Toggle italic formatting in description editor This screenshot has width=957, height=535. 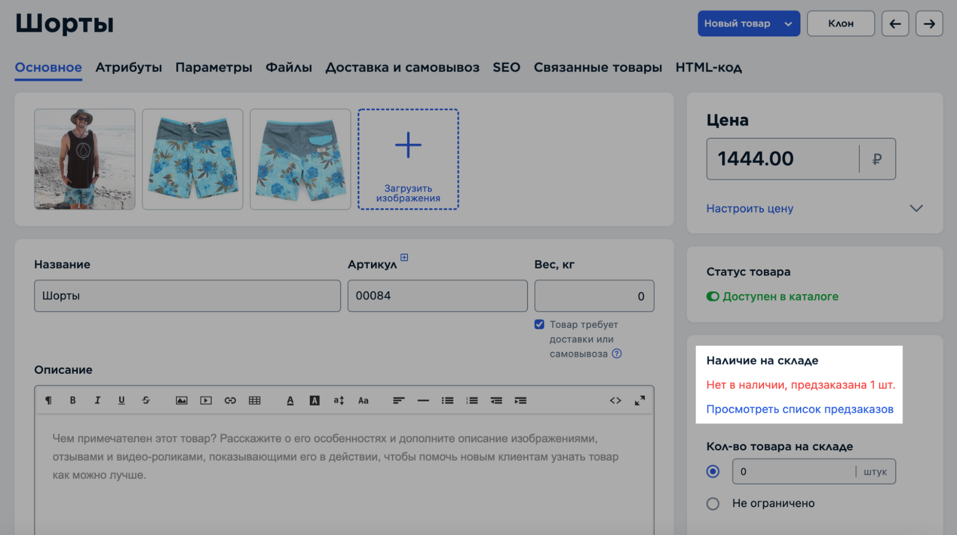pyautogui.click(x=97, y=401)
